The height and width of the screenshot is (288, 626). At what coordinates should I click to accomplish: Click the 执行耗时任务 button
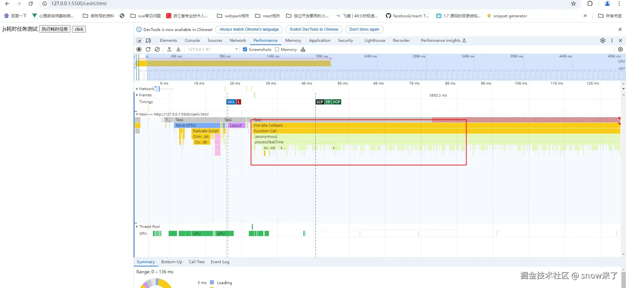[55, 29]
